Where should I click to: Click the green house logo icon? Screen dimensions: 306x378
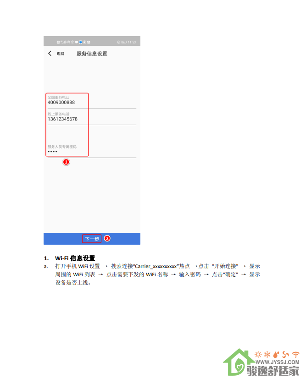pyautogui.click(x=238, y=362)
